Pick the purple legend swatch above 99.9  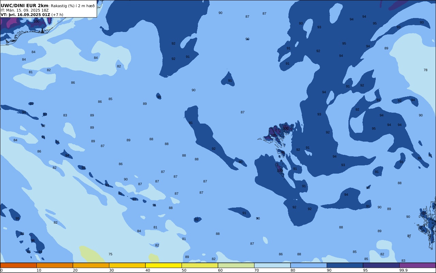[x=418, y=265]
